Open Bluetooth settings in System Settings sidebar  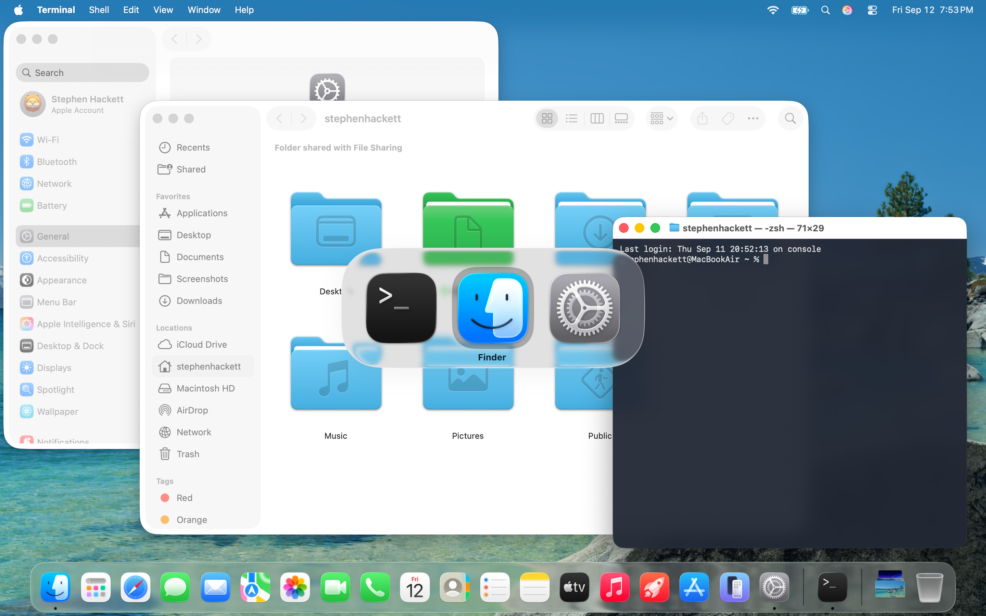[x=56, y=161]
